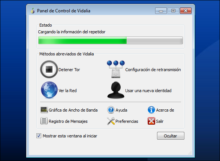220x161 pixels.
Task: Click the Acerca de info icon
Action: click(151, 110)
